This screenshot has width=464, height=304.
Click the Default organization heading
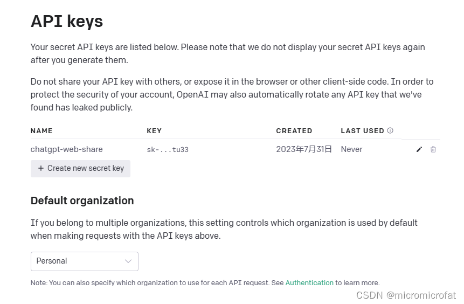click(82, 201)
